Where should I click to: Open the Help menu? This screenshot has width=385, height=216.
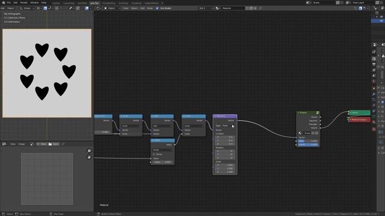44,2
